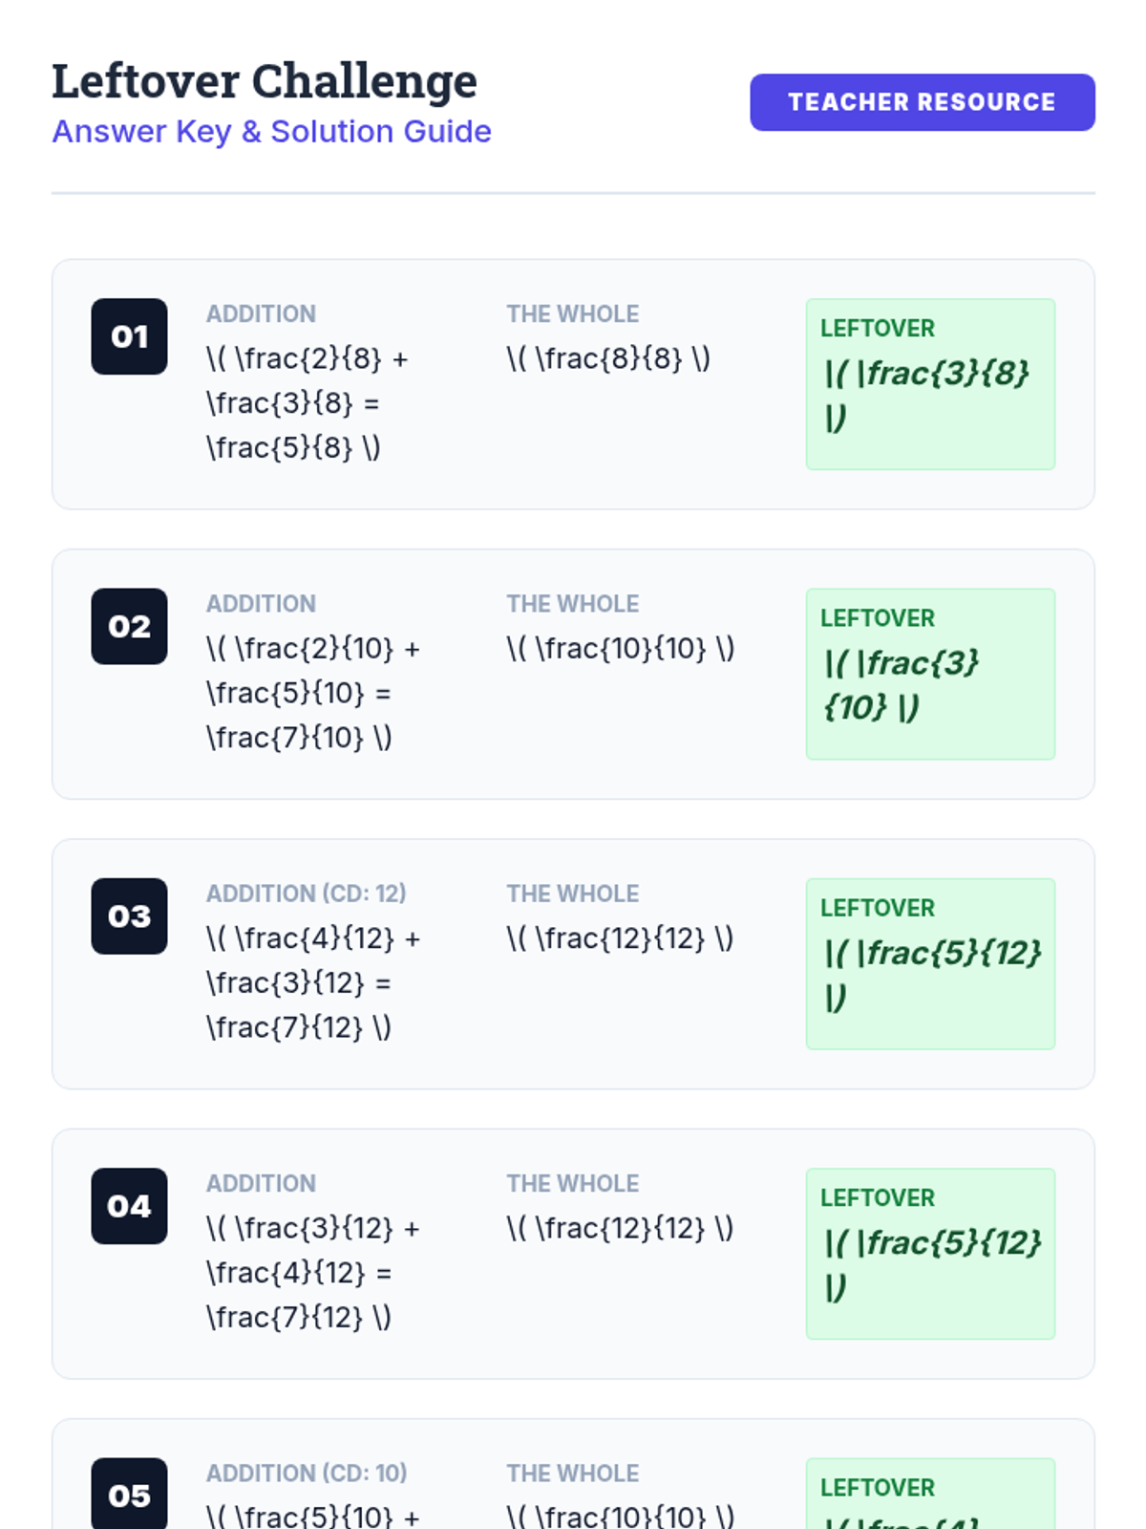The image size is (1146, 1529).
Task: Click The Whole value 8/8 in problem 01
Action: tap(608, 359)
